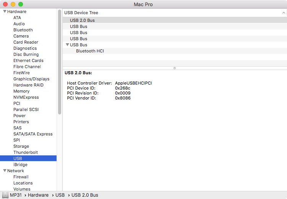Open the Thunderbolt category
This screenshot has height=199, width=287.
(x=26, y=152)
